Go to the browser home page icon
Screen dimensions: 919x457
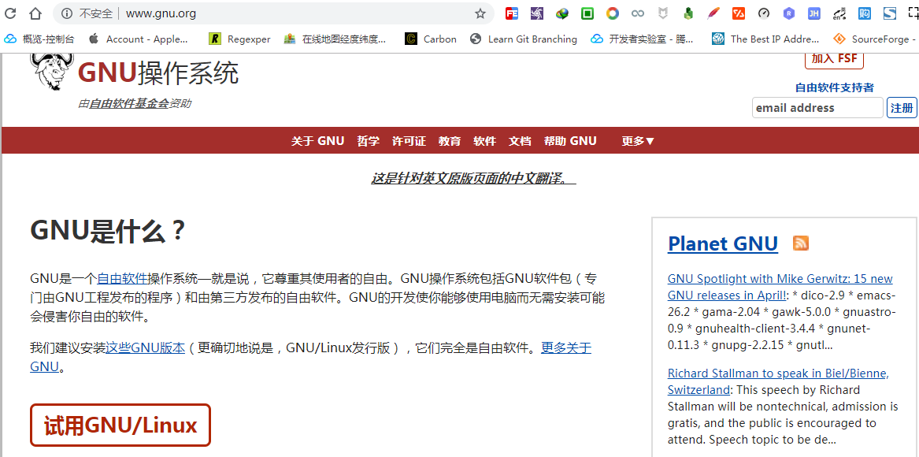(35, 13)
